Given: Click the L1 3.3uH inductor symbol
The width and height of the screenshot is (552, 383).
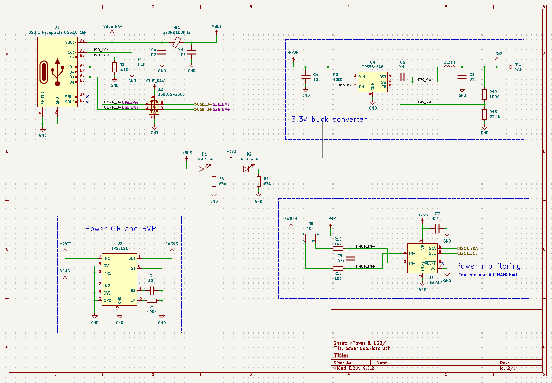Looking at the screenshot, I should tap(449, 67).
